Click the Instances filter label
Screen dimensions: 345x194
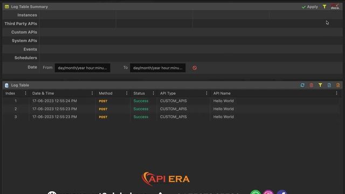27,15
